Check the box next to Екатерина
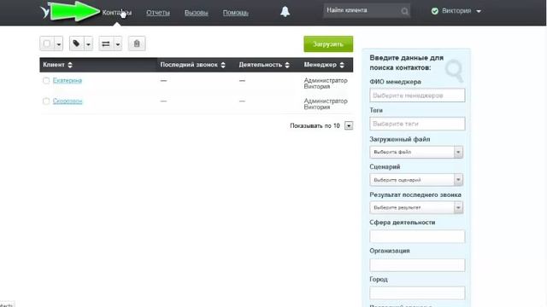Image resolution: width=547 pixels, height=307 pixels. (x=46, y=80)
